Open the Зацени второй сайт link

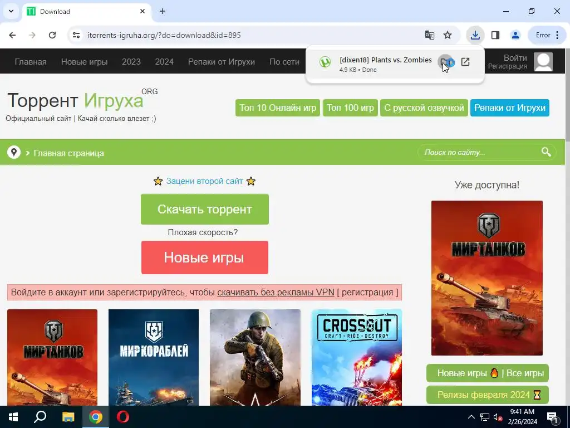205,181
